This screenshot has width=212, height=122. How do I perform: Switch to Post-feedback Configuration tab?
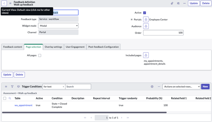coord(103,47)
